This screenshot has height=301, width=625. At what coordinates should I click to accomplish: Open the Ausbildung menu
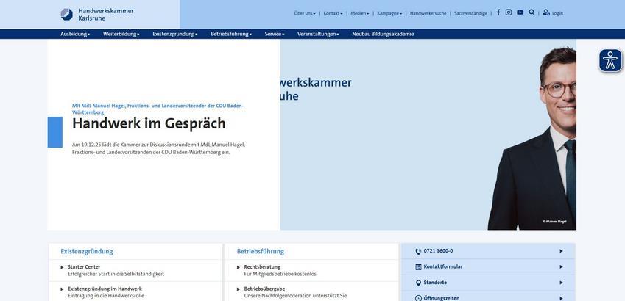(75, 34)
